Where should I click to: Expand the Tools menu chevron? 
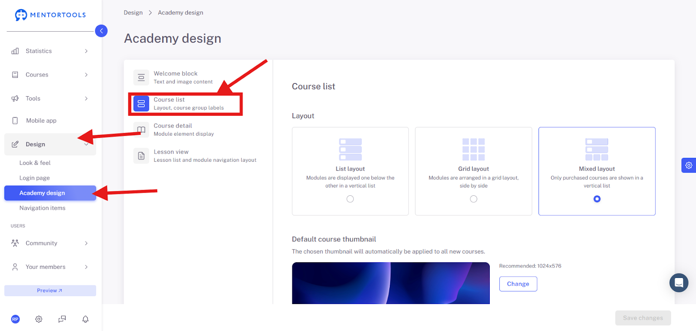[x=86, y=98]
